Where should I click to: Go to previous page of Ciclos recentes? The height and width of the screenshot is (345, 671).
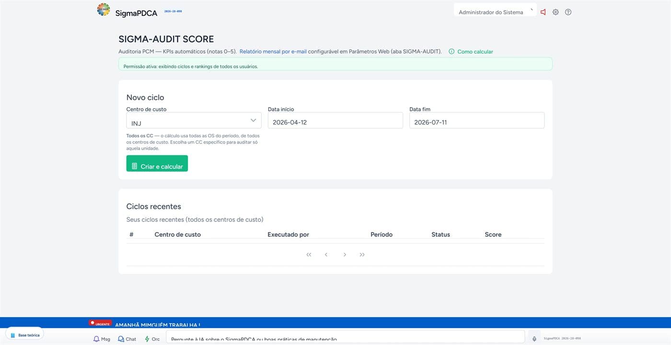click(x=326, y=255)
